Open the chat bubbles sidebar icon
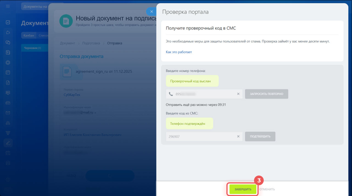This screenshot has height=196, width=352. [8, 42]
